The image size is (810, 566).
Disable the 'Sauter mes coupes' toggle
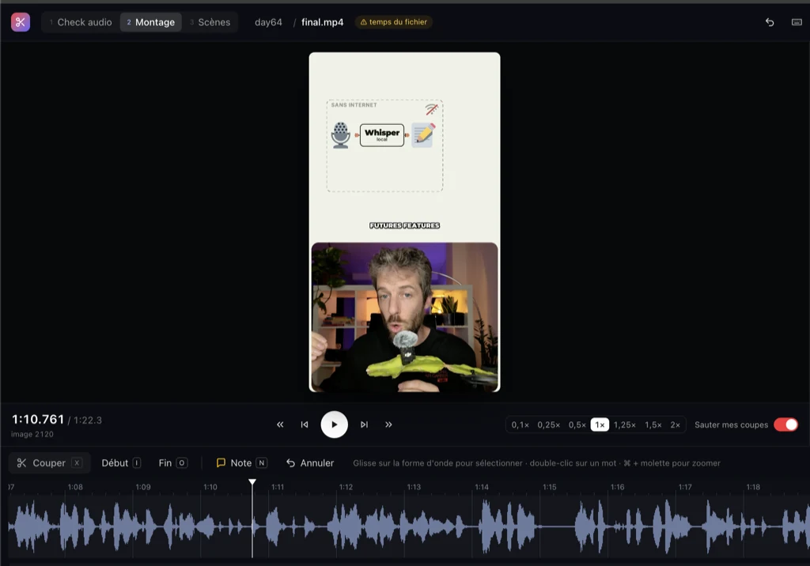click(x=785, y=424)
